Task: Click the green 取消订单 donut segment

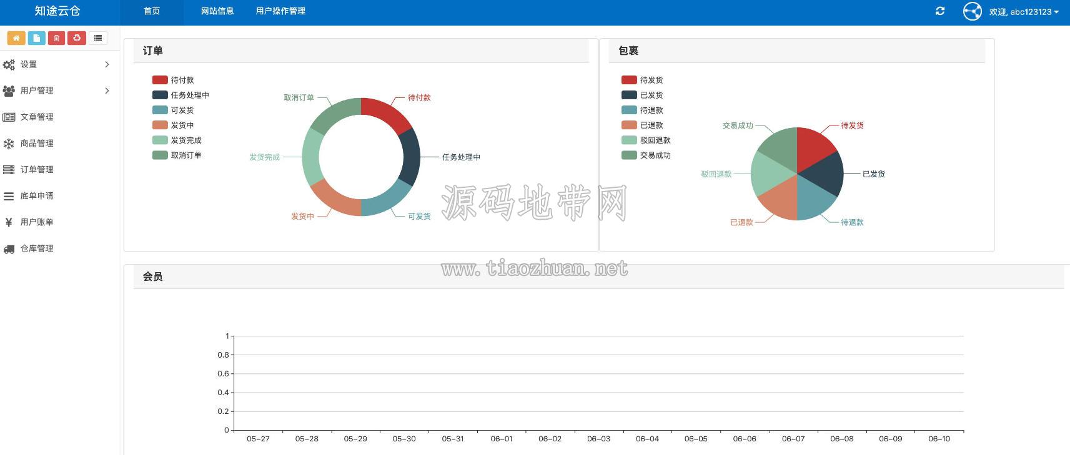Action: point(335,113)
